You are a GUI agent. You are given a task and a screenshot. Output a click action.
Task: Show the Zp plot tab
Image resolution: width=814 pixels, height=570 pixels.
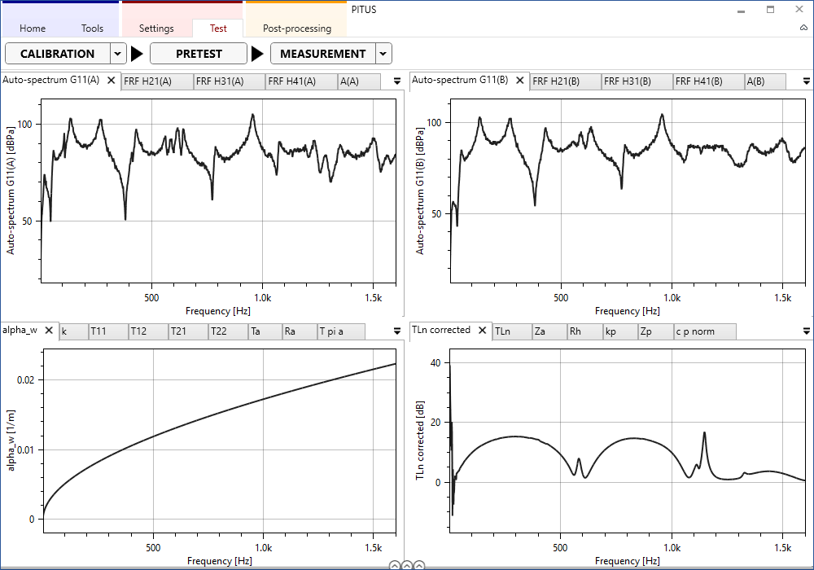click(646, 331)
